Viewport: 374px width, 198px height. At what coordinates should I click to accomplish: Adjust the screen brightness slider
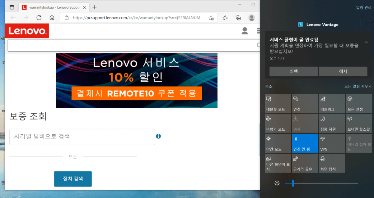point(321,183)
